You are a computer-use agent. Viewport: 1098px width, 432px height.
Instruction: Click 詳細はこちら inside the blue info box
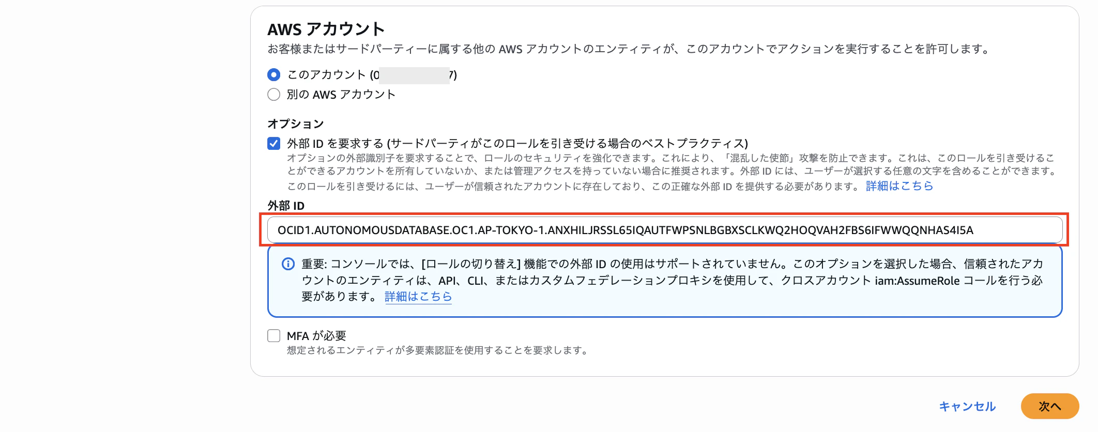pyautogui.click(x=418, y=297)
